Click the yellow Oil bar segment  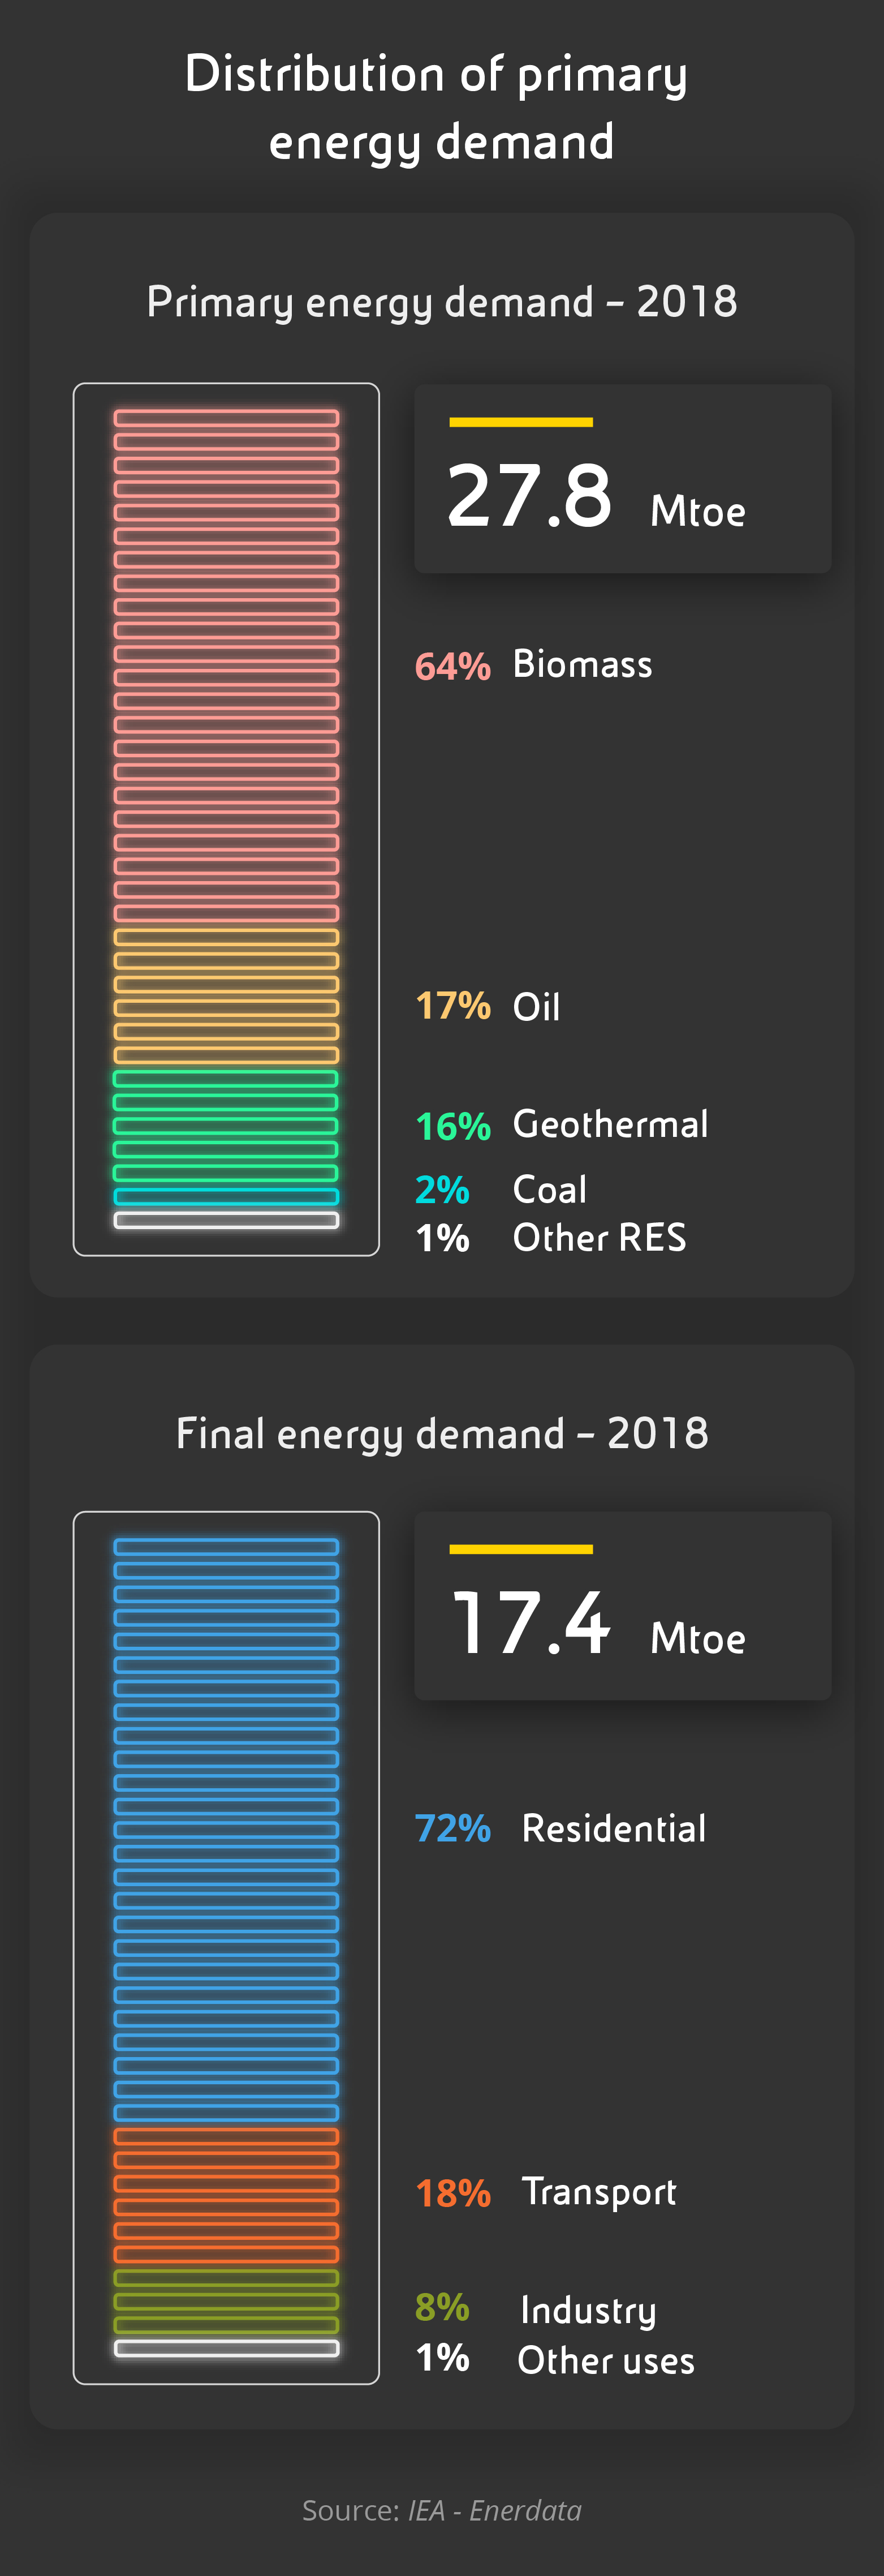pyautogui.click(x=227, y=996)
